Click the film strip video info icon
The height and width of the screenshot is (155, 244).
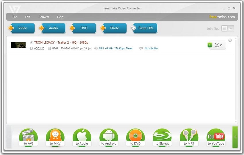[x=49, y=49]
